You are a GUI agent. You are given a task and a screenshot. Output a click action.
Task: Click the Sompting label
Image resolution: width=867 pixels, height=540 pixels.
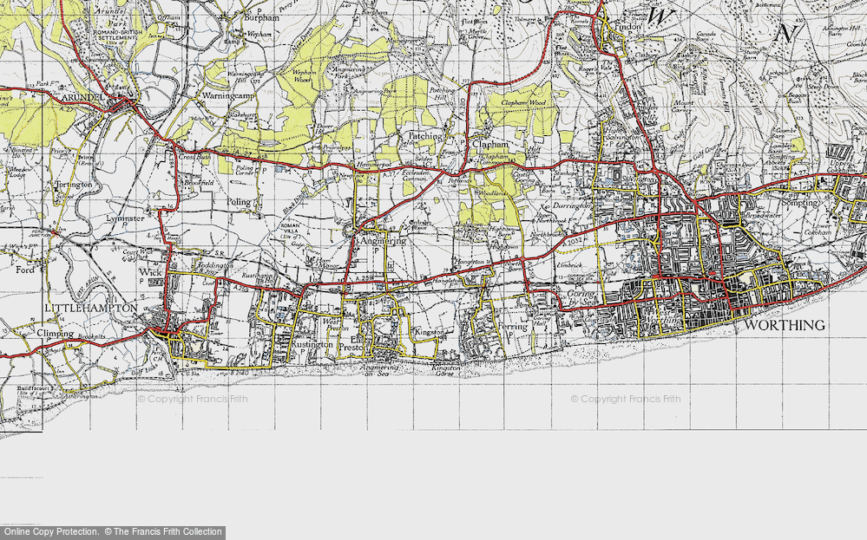pos(800,203)
